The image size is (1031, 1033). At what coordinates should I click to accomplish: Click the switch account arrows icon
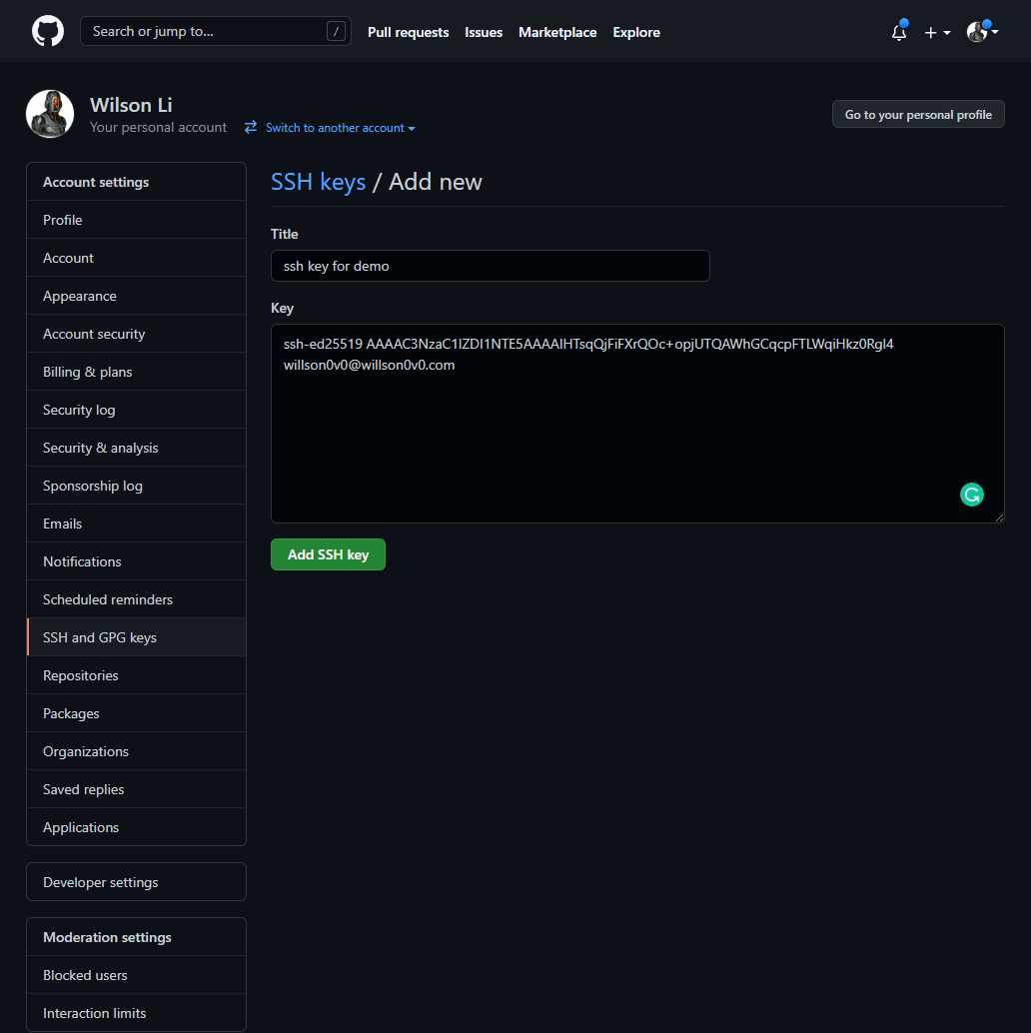251,128
